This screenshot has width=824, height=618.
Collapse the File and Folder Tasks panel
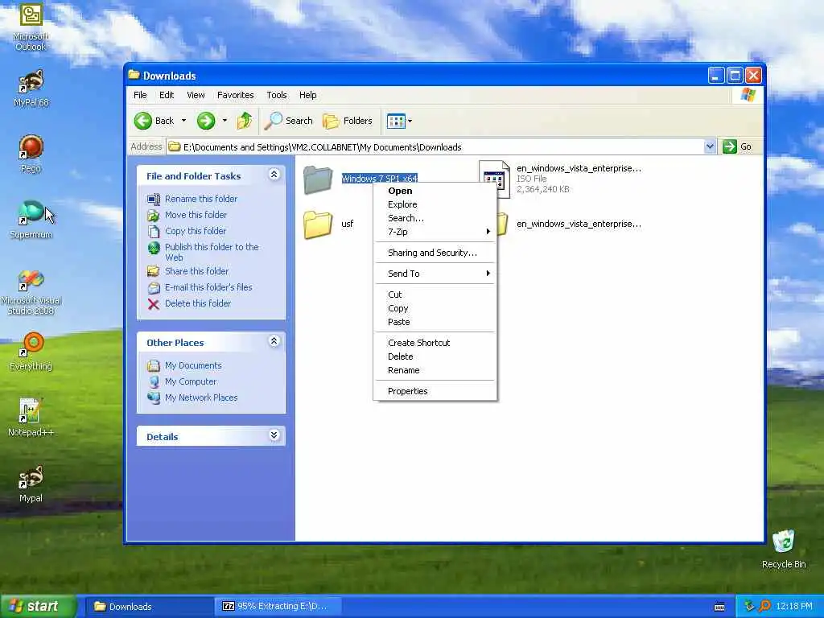[274, 175]
